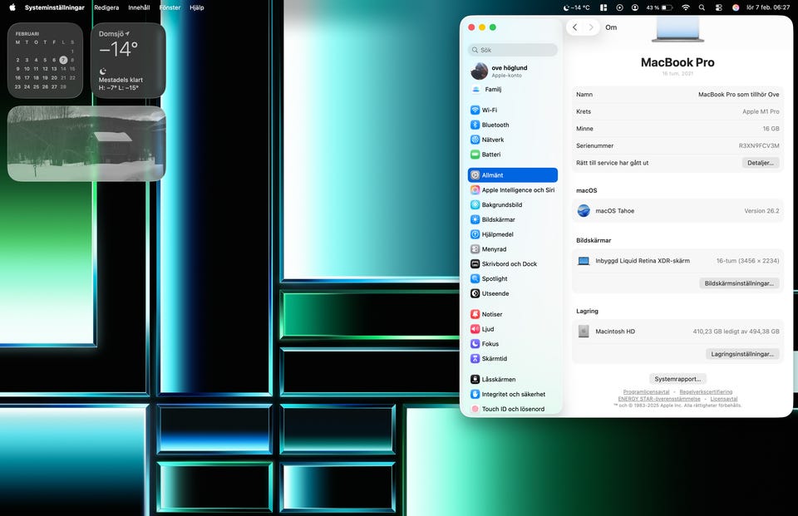Open the Fönster menu
Screen dimensions: 798x516
click(170, 7)
